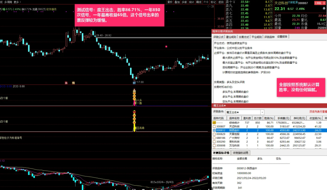The image size is (327, 190).
Task: Toggle the checkbox for 000812 陕西金叶
Action: pos(214,130)
